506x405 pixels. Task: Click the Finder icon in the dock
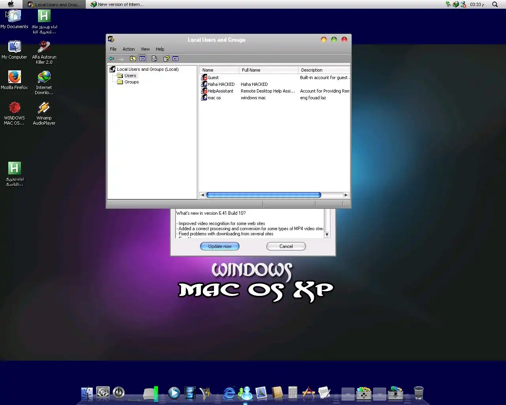[87, 393]
